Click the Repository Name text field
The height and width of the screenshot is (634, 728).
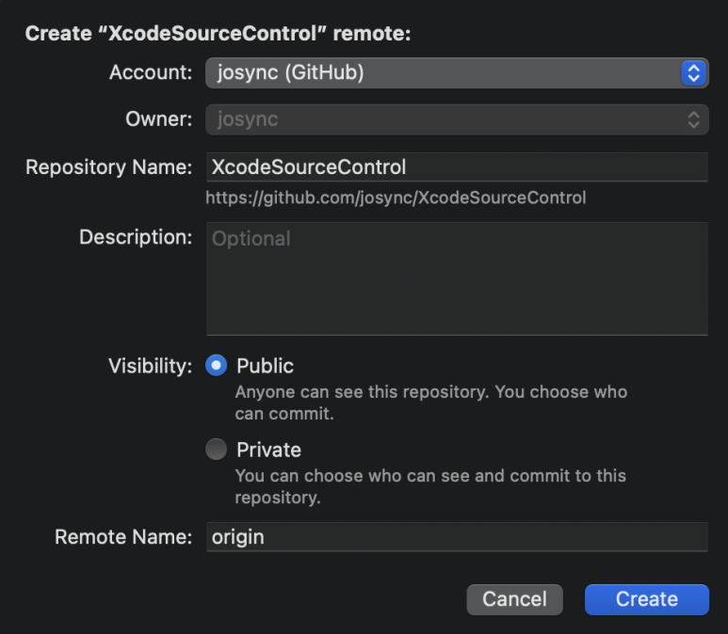pos(457,166)
